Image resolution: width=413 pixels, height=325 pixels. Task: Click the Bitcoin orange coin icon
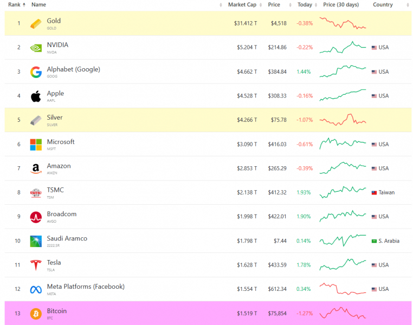36,314
